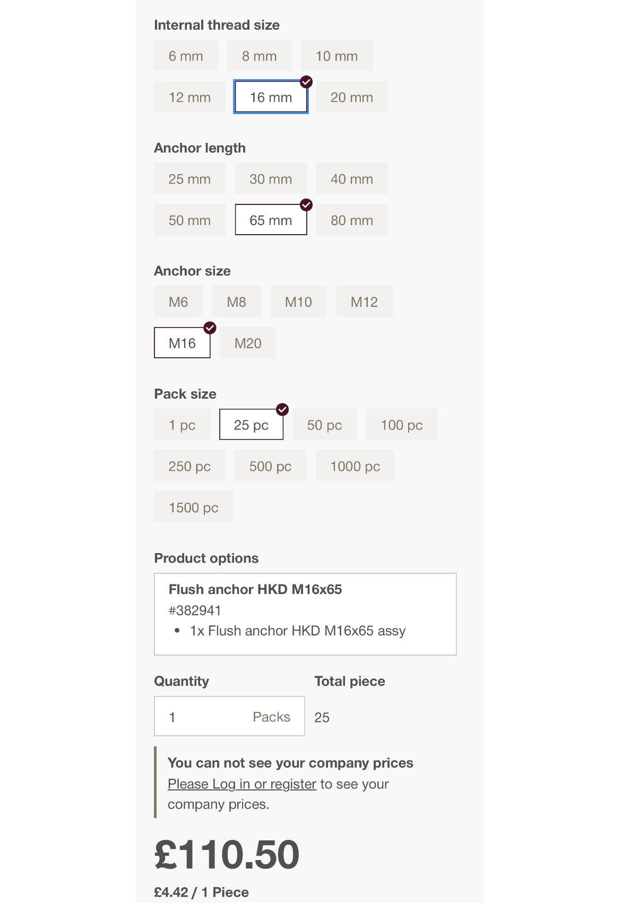
Task: Select anchor size M20
Action: (248, 343)
